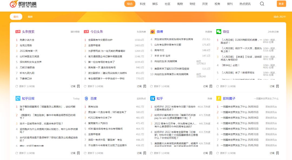Open 高考作文 Weibo topic

[159, 50]
